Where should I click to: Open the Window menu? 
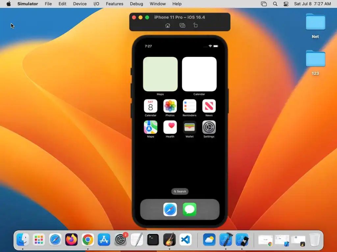pyautogui.click(x=158, y=4)
